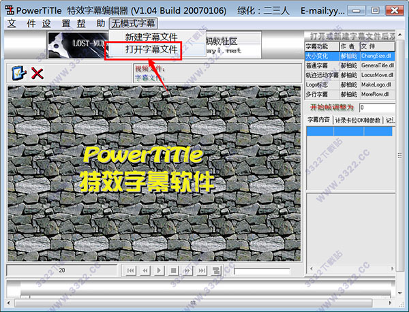
Task: Click the right vertical scrollbar down arrow
Action: [x=400, y=293]
